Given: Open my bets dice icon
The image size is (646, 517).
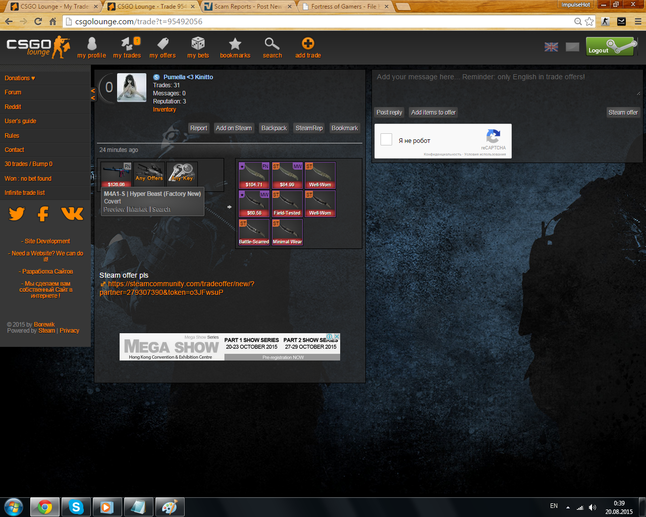Looking at the screenshot, I should [x=198, y=44].
